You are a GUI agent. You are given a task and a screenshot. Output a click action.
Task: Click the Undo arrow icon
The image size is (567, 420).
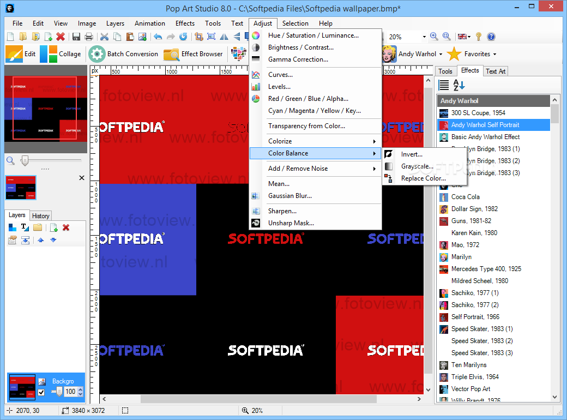(158, 37)
